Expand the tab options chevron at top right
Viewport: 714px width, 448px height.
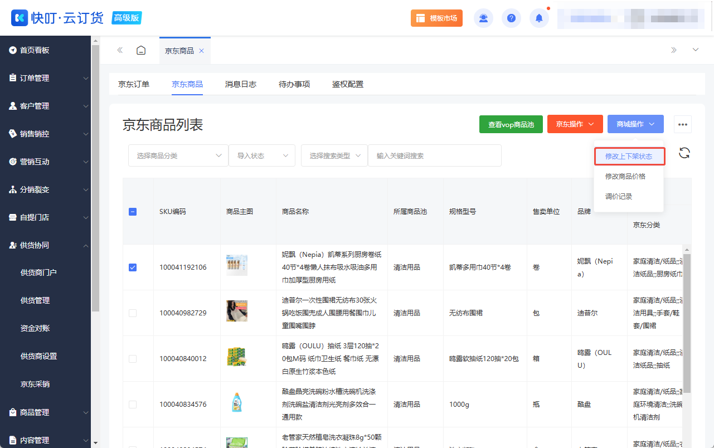click(696, 50)
